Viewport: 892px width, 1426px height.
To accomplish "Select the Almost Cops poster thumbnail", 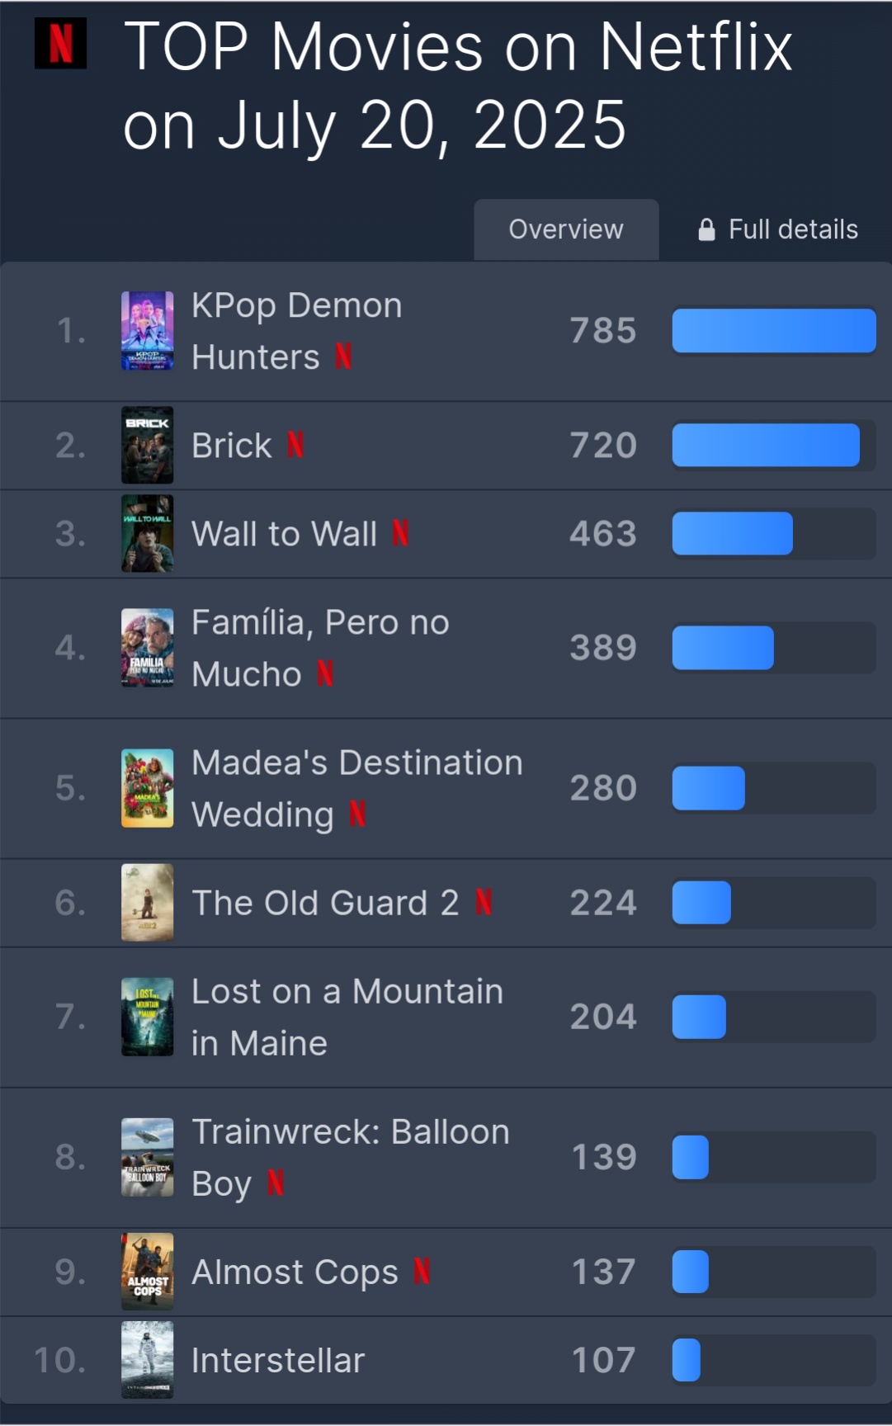I will point(147,1271).
